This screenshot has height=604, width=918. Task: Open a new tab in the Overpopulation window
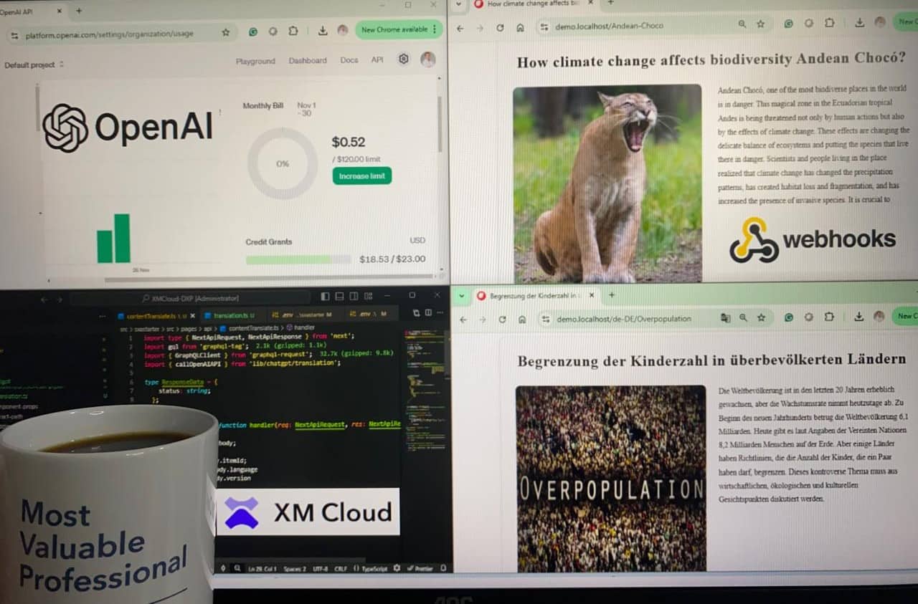click(x=612, y=294)
